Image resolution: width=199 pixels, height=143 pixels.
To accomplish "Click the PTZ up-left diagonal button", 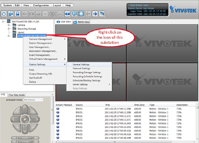I will (17, 111).
